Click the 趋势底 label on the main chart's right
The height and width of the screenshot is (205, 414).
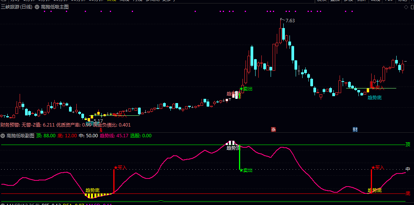click(375, 97)
